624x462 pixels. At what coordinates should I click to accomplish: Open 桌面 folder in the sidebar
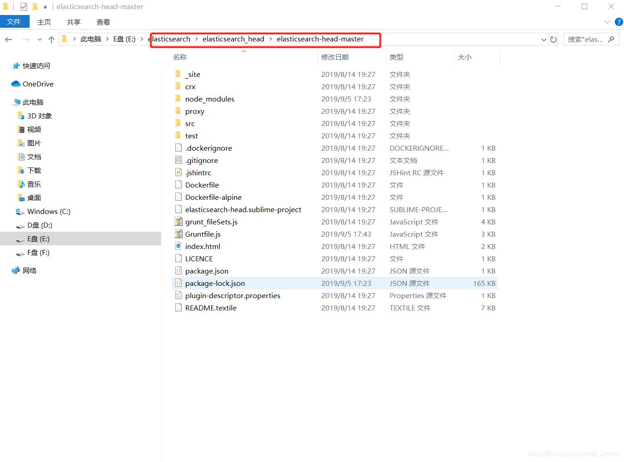point(34,198)
